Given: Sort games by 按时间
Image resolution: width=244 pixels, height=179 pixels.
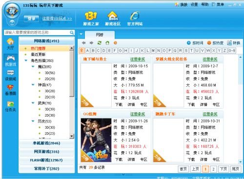Looking at the screenshot, I should coord(195,43).
